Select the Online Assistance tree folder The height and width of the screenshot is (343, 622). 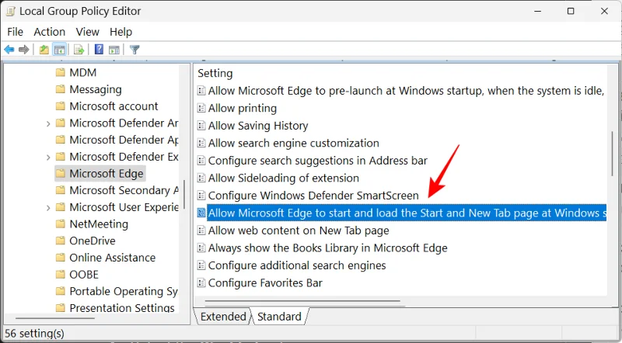[x=112, y=258]
